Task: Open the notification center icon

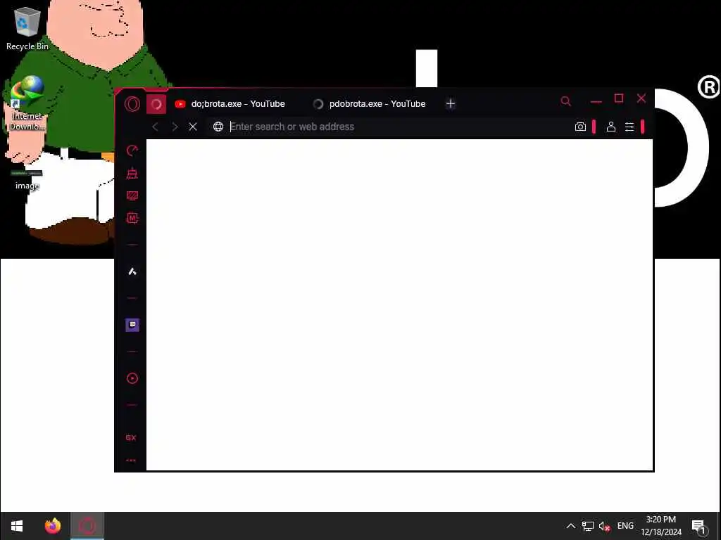Action: (699, 526)
